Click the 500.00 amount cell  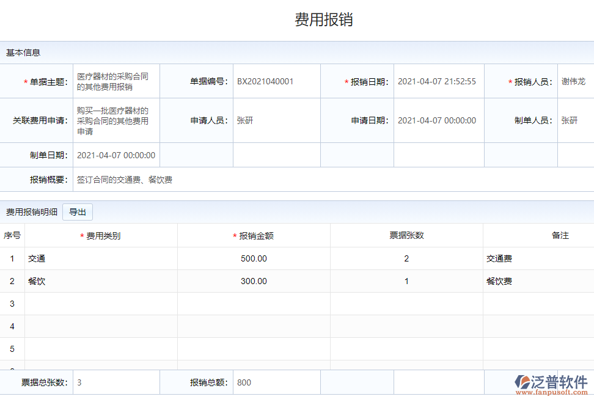(254, 258)
